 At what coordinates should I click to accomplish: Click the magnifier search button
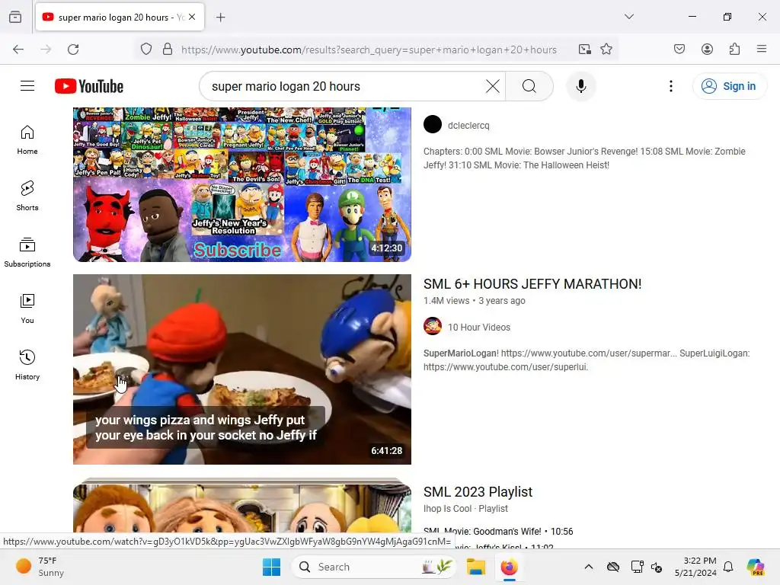tap(529, 86)
